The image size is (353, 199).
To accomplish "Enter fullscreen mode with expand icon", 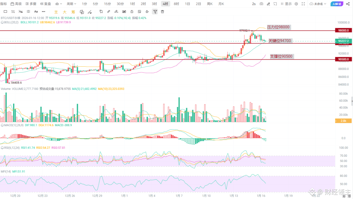I will (303, 4).
